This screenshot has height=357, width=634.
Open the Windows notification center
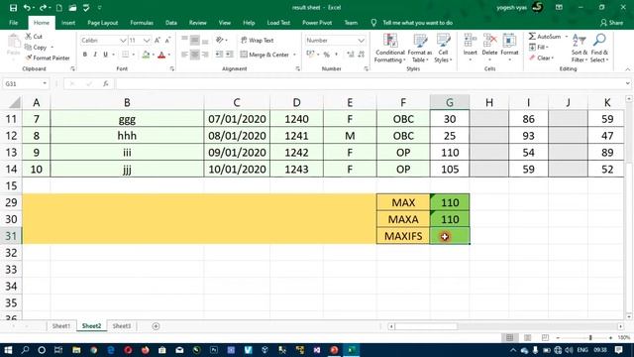618,350
